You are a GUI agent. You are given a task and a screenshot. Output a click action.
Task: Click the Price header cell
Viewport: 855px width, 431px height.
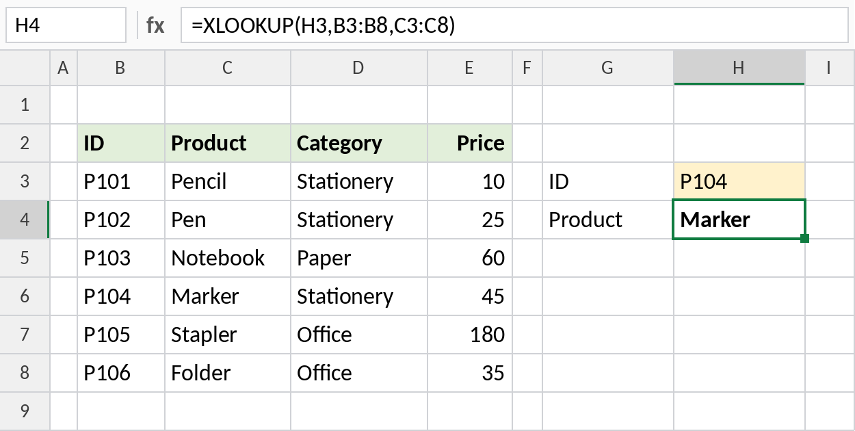pos(470,143)
